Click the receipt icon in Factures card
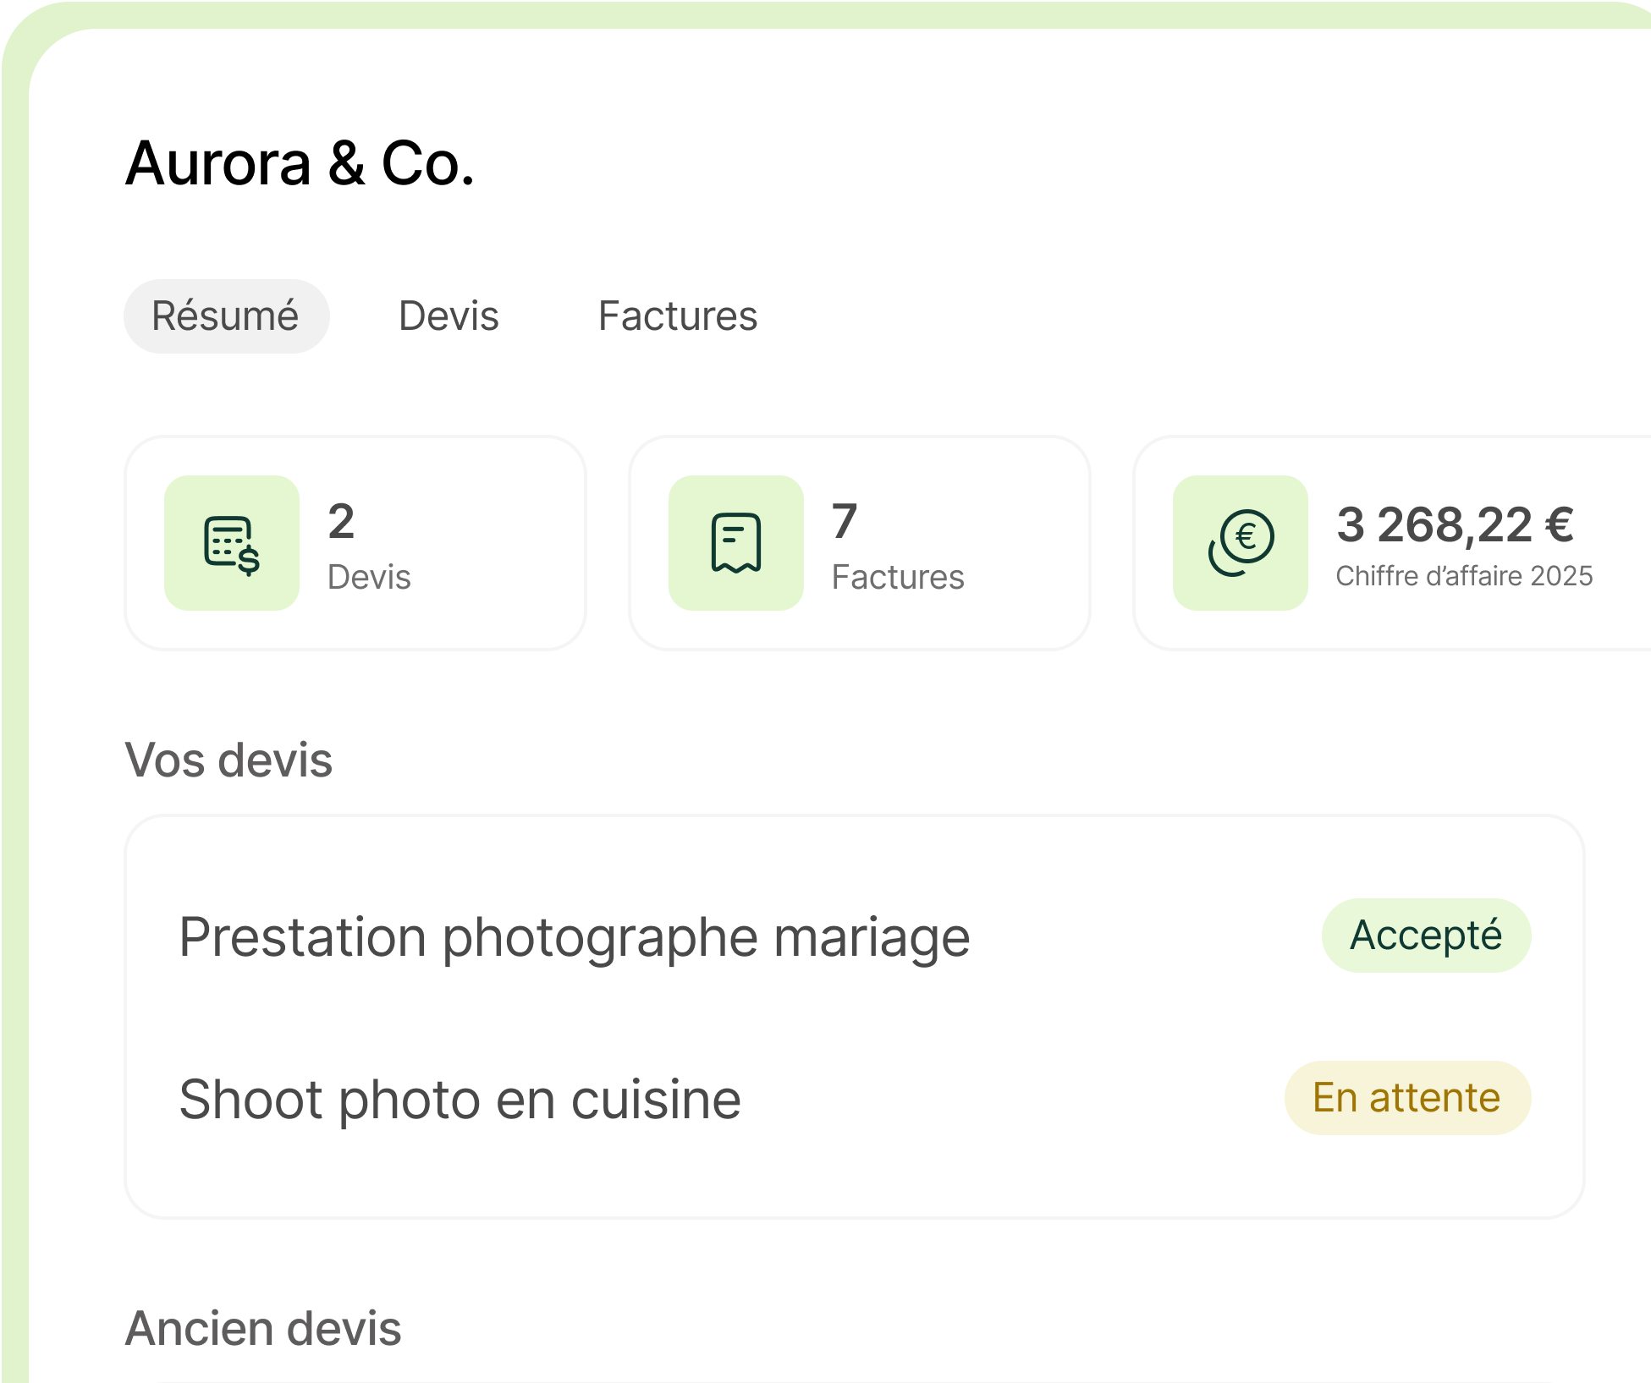This screenshot has width=1651, height=1383. click(735, 543)
